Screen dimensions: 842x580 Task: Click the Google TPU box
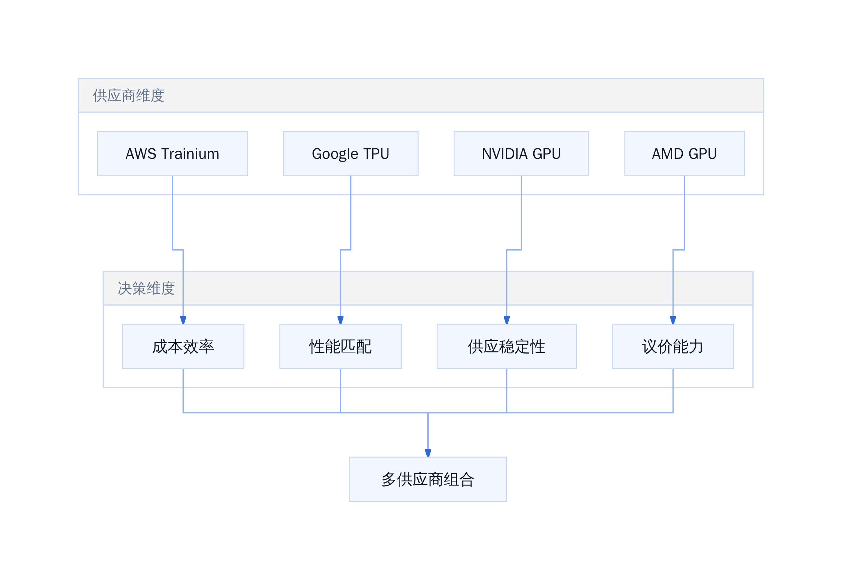point(350,154)
